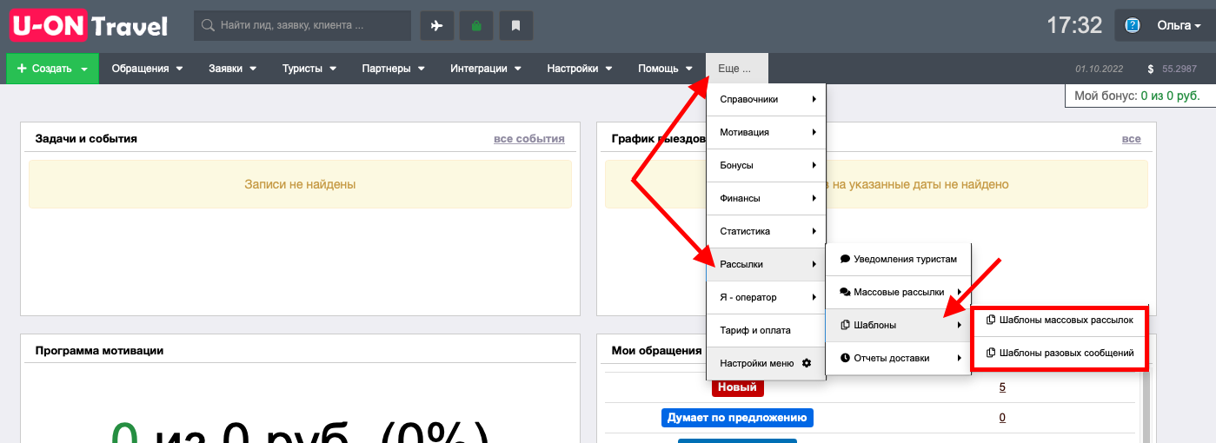Screen dimensions: 1216x443
Task: Click the U-ON Travel logo
Action: click(x=88, y=26)
